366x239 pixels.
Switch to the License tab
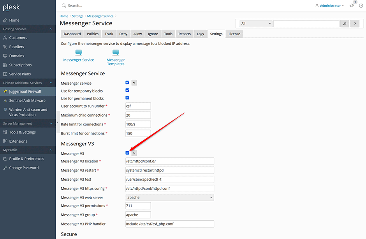(x=234, y=34)
